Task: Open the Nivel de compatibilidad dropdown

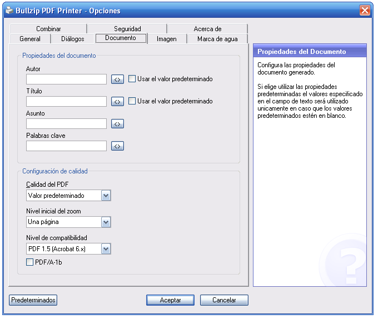Action: tap(106, 249)
